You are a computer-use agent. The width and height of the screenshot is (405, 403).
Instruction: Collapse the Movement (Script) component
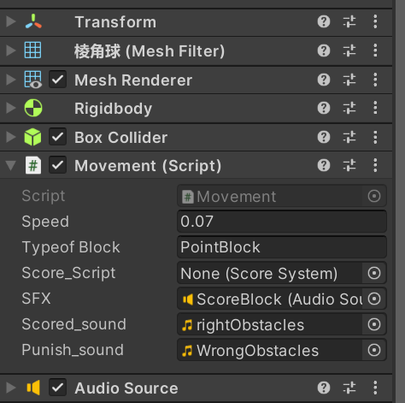coord(11,165)
